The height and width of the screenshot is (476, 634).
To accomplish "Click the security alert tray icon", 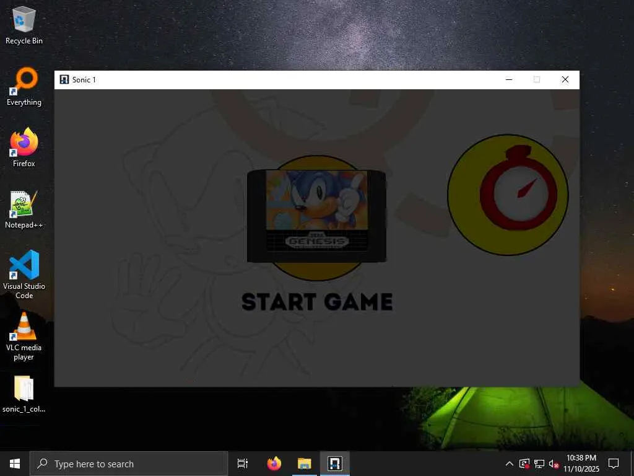I will (524, 464).
